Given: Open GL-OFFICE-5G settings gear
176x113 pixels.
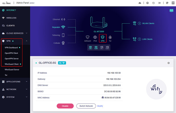Looking at the screenshot, I should point(168,63).
